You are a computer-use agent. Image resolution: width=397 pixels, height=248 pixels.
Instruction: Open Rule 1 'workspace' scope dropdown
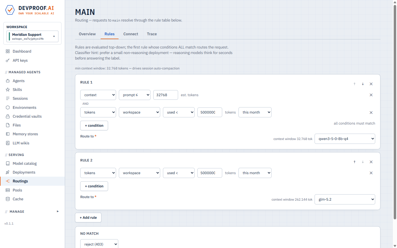click(140, 112)
